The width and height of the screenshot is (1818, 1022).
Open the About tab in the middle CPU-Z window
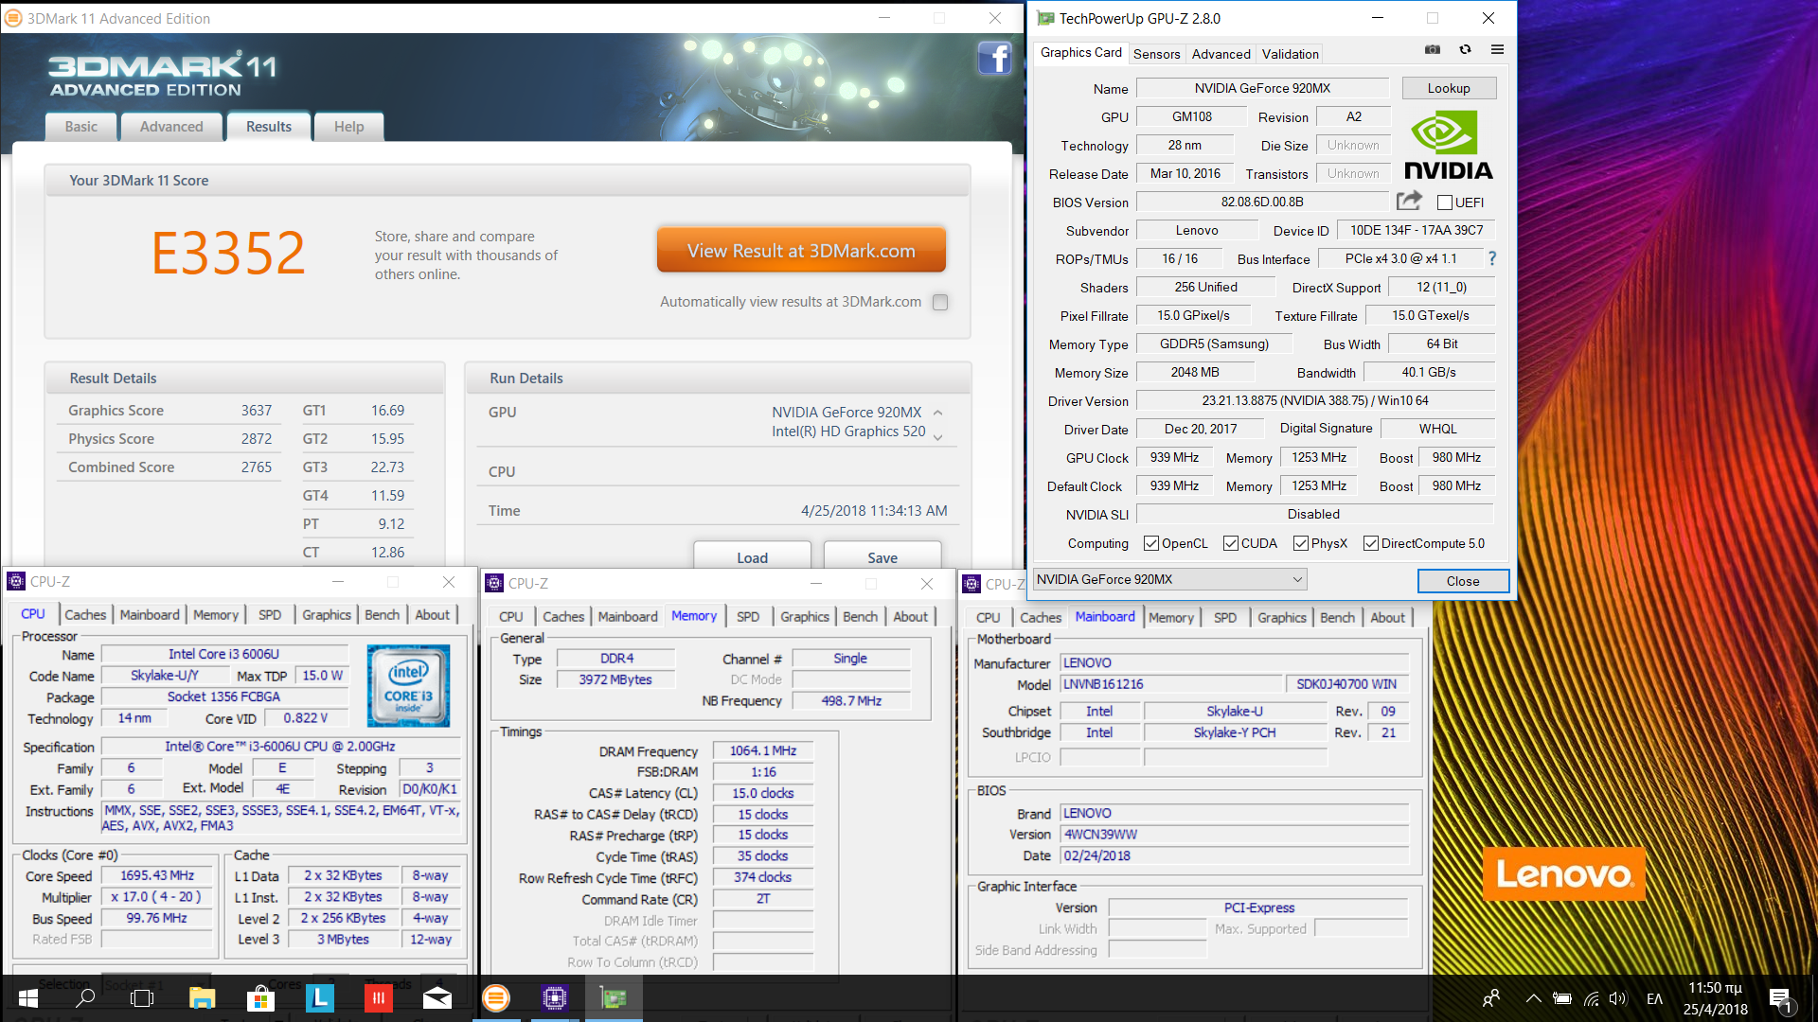tap(911, 617)
